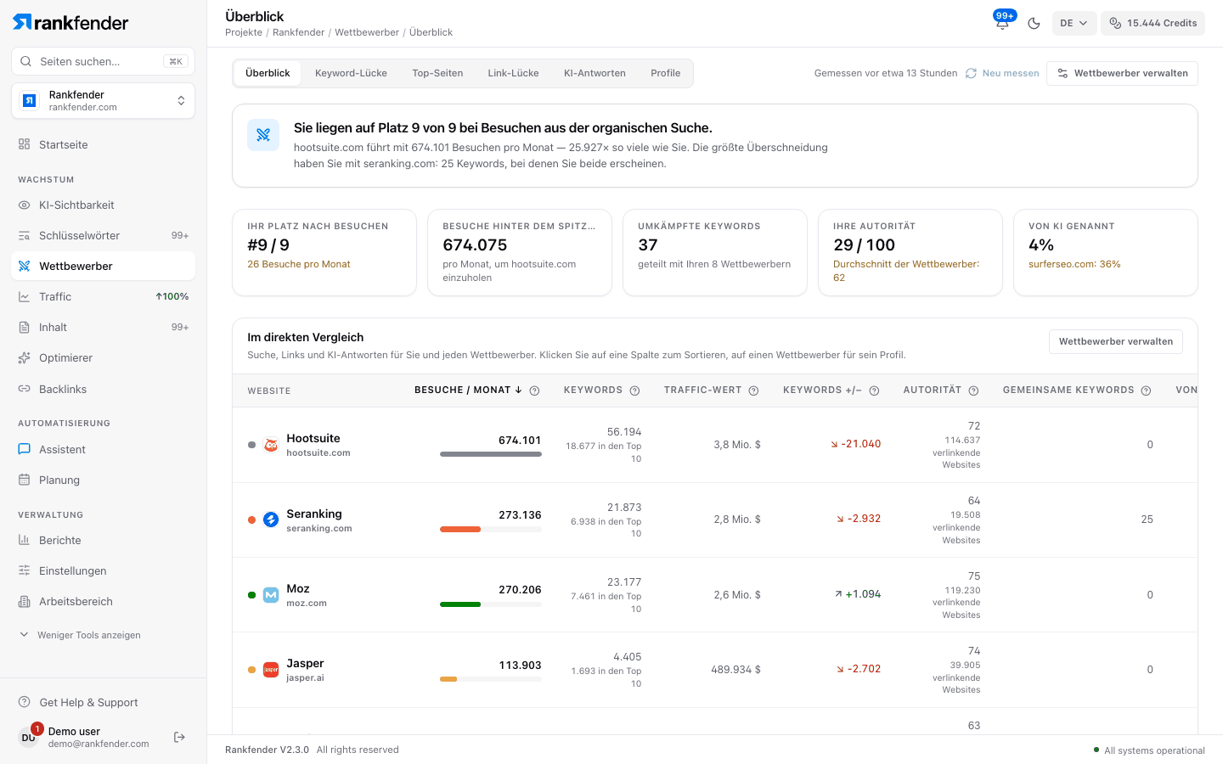Click the help icon next to Traffic-Wert
This screenshot has height=764, width=1223.
click(x=753, y=390)
